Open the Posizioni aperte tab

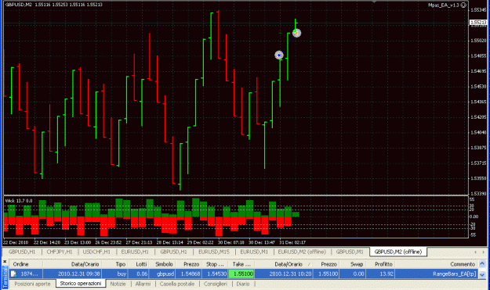point(32,284)
